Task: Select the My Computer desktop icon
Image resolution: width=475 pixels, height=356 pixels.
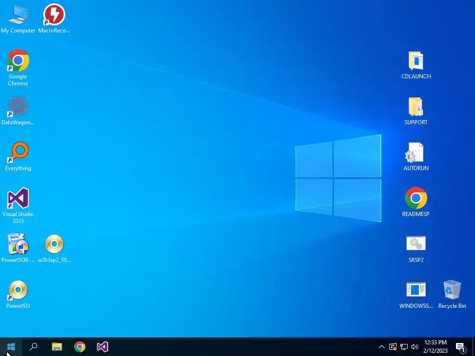Action: [x=18, y=19]
